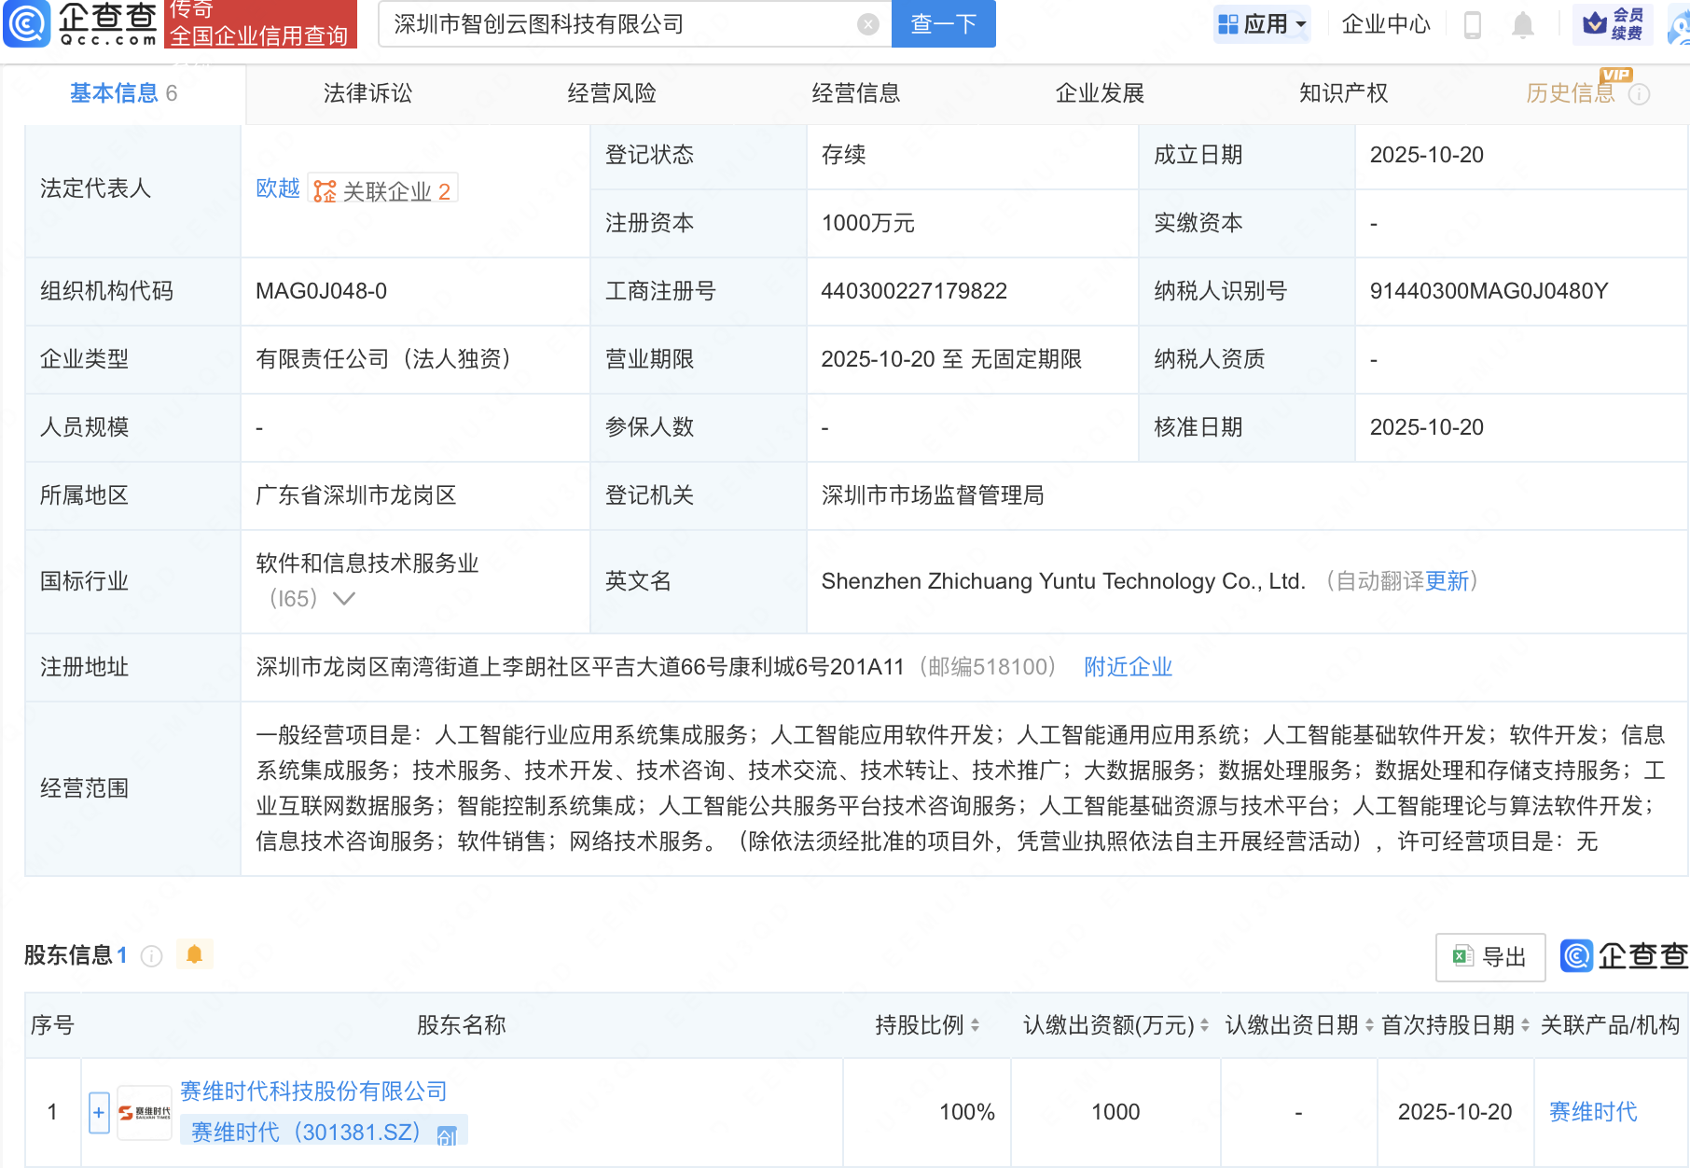Click the shareholder info alert bell
The image size is (1690, 1168).
[194, 954]
